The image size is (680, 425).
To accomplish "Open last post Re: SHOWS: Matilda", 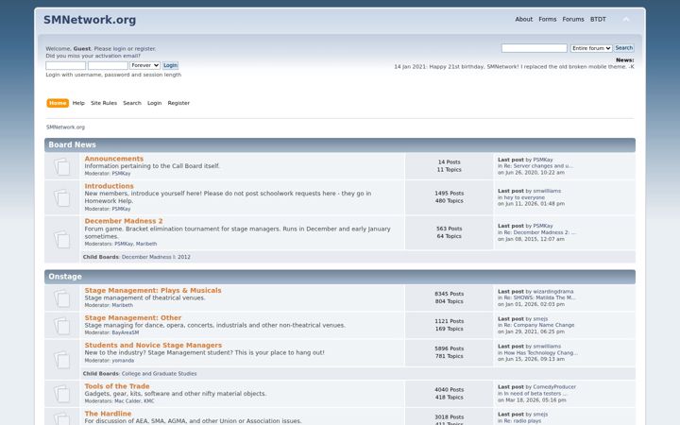I will [539, 297].
